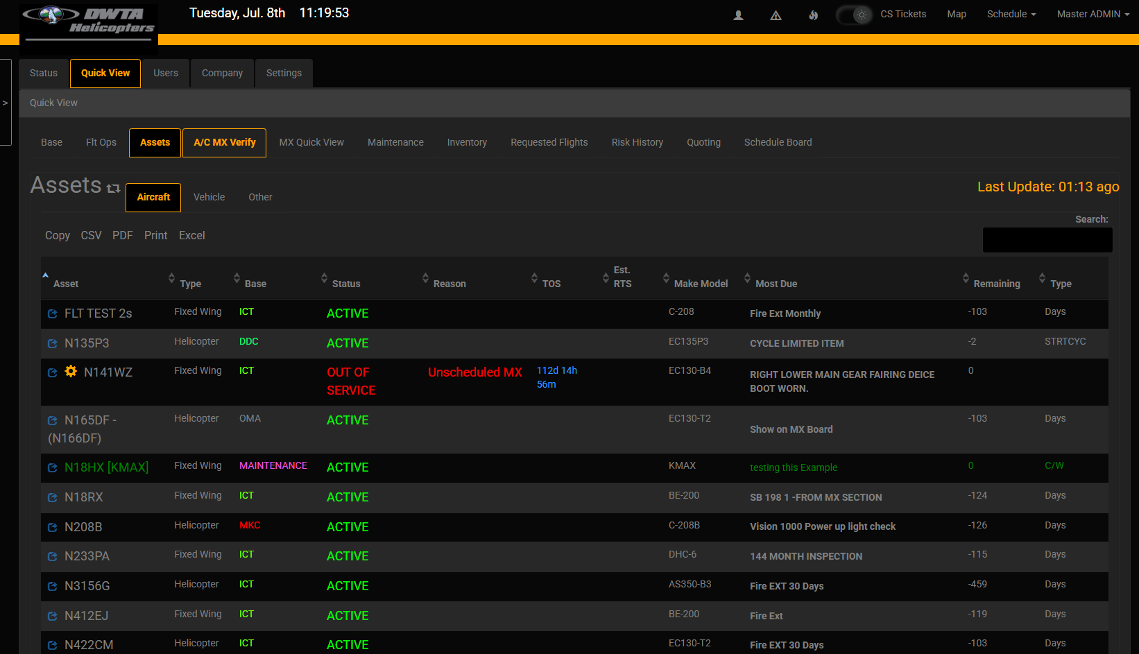Screen dimensions: 1139x654
Task: Open N3156G asset link icon
Action: pos(52,587)
